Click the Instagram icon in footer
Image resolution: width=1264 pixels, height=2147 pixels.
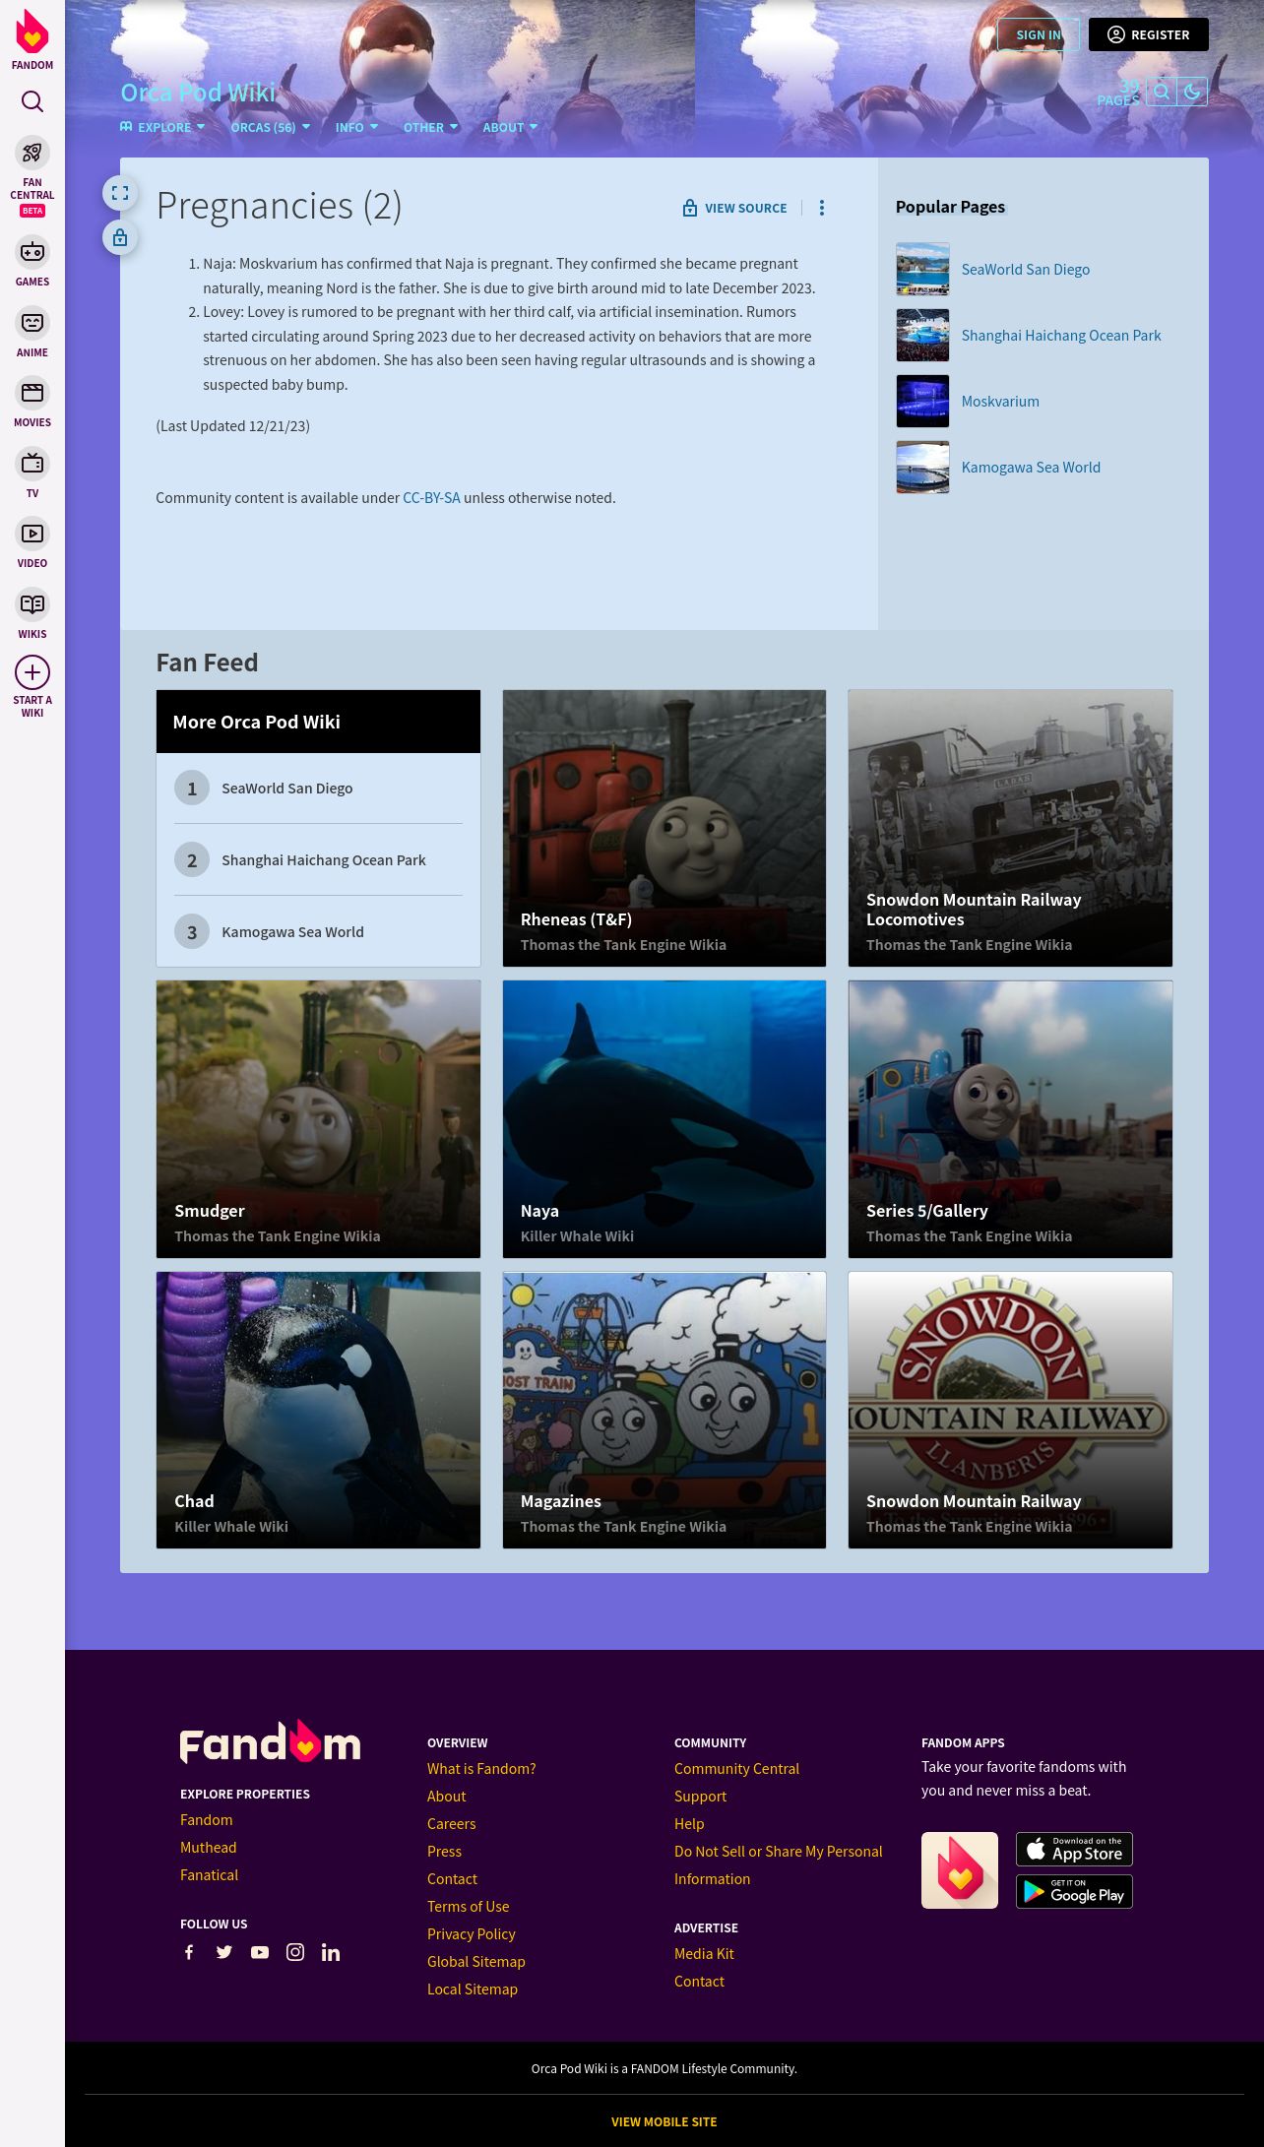[x=295, y=1952]
